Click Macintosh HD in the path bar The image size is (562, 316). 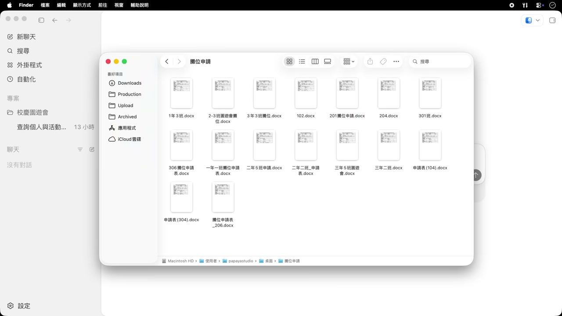tap(178, 261)
